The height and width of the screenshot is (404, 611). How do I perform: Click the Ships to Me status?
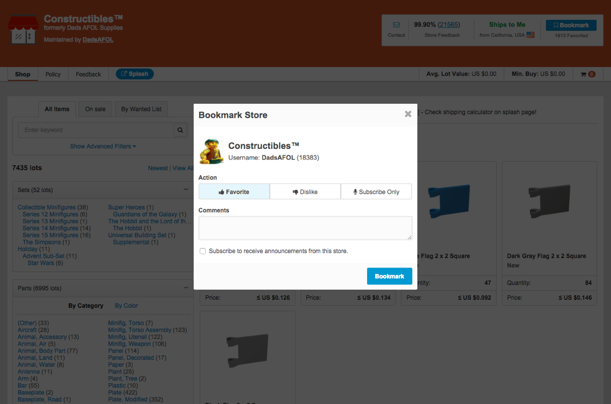[x=507, y=24]
